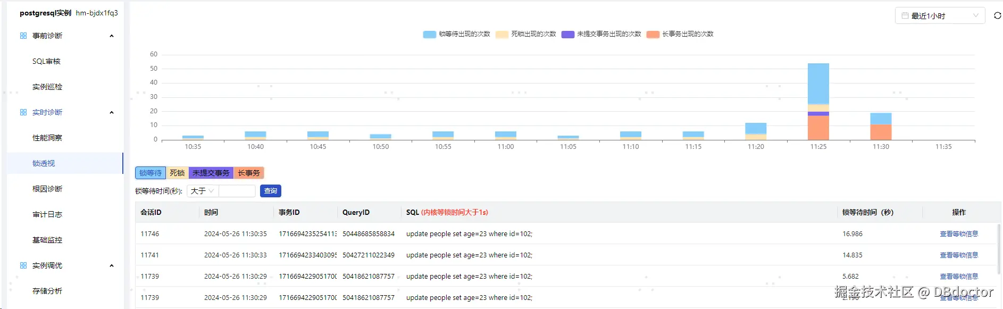Screen dimensions: 1003x309
Task: Collapse the 事前诊断 section chevron
Action: [112, 36]
